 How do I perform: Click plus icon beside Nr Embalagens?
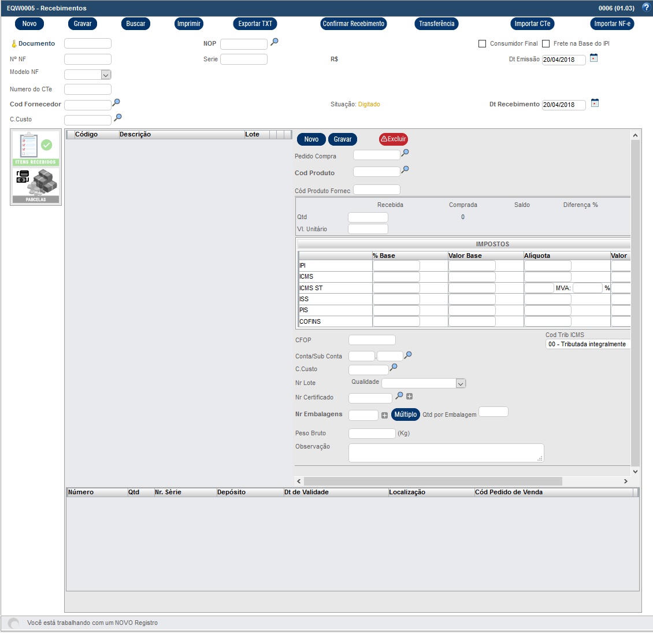[x=384, y=415]
